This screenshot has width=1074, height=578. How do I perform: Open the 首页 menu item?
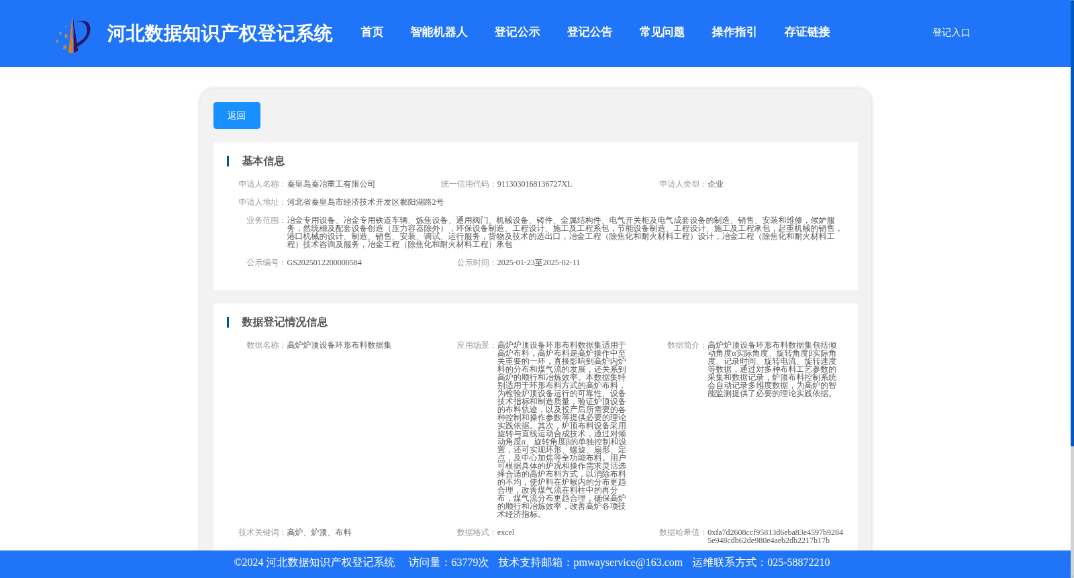(372, 32)
